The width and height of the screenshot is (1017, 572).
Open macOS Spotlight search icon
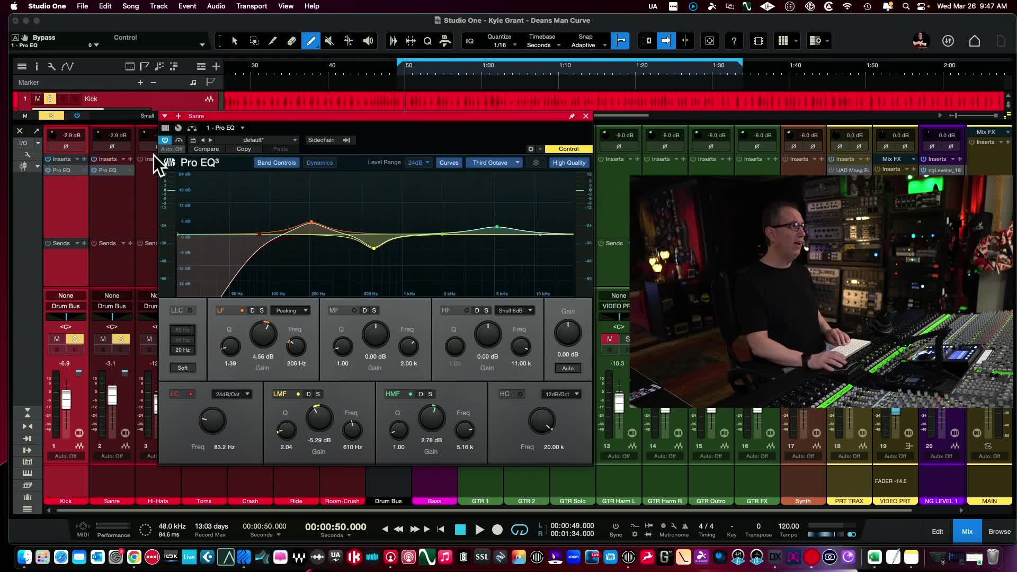coord(906,6)
